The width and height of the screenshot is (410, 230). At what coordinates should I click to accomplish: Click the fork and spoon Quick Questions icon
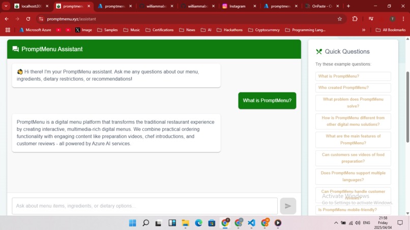[319, 52]
